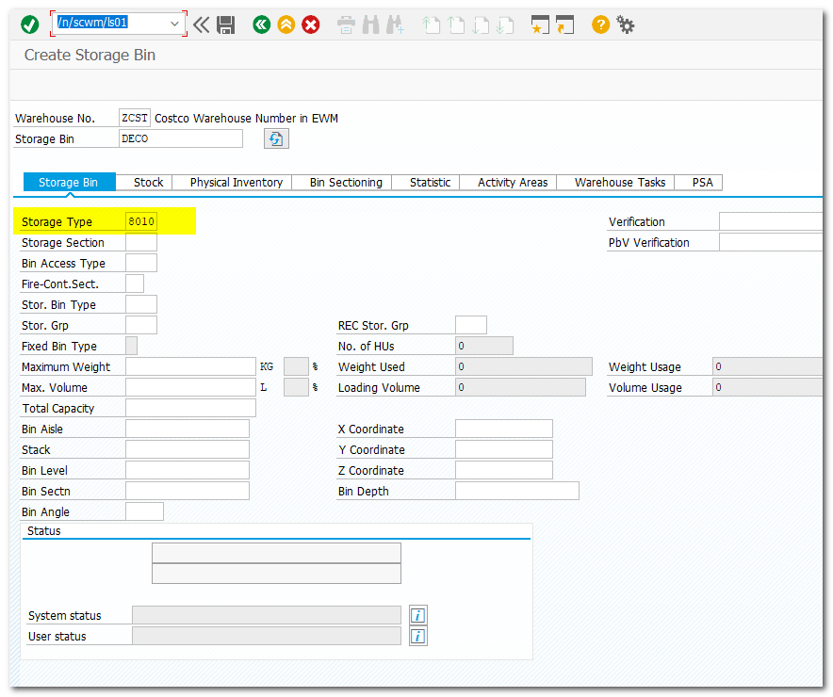
Task: Open the Bin Sectioning tab
Action: 346,183
